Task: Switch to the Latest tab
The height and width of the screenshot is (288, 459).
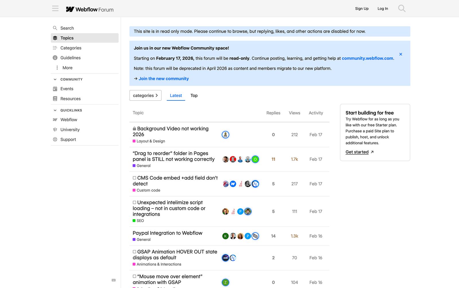Action: point(176,96)
